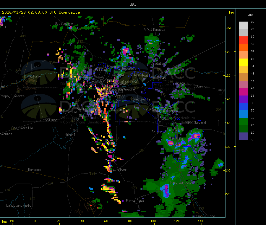Select the 'Los_Toldos' map label
The height and width of the screenshot is (225, 266).
(118, 169)
